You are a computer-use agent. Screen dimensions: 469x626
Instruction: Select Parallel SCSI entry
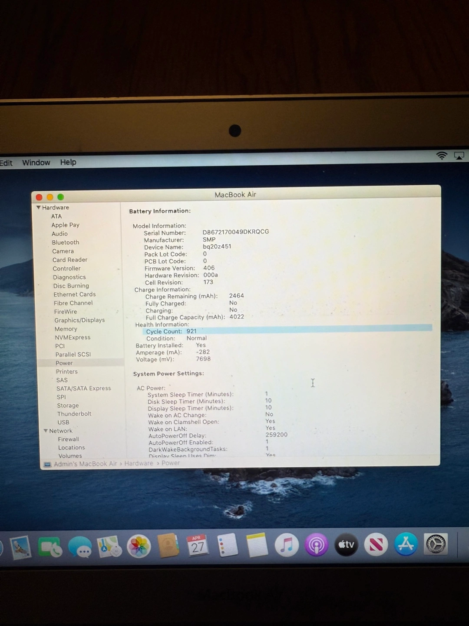73,354
